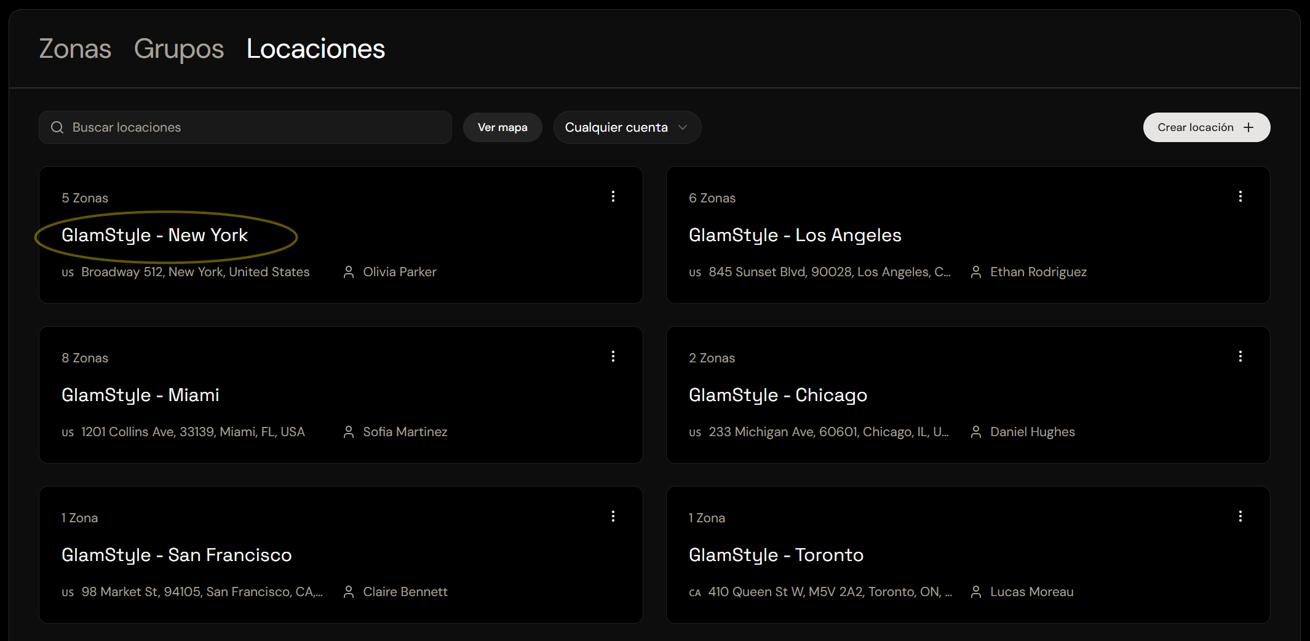Expand the Cualquier cuenta dropdown
The width and height of the screenshot is (1310, 641).
[x=627, y=127]
